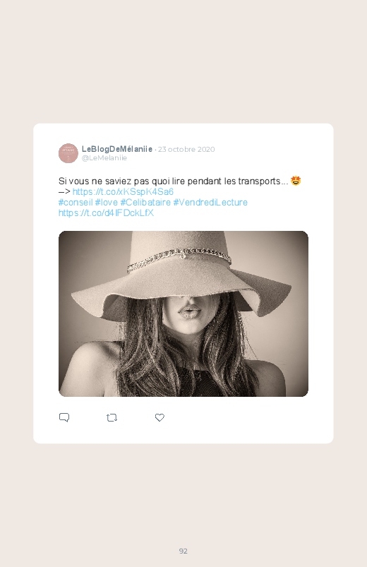Click the 23 octobre 2020 date

click(x=186, y=150)
